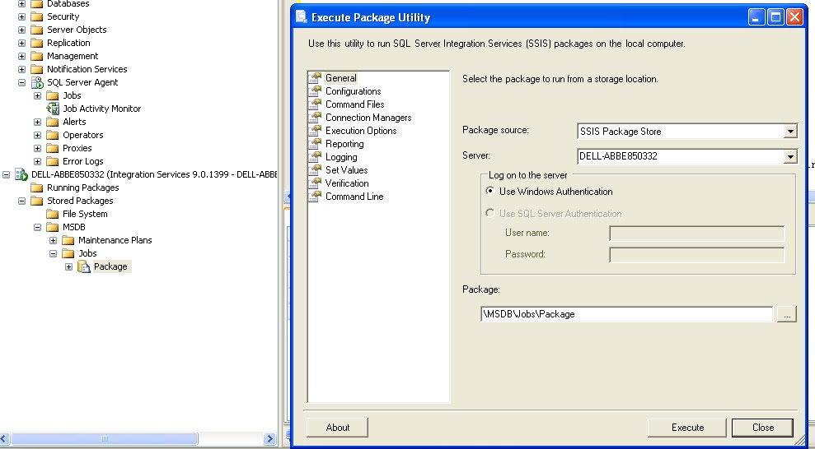Open the Reporting page
This screenshot has width=815, height=449.
tap(344, 144)
